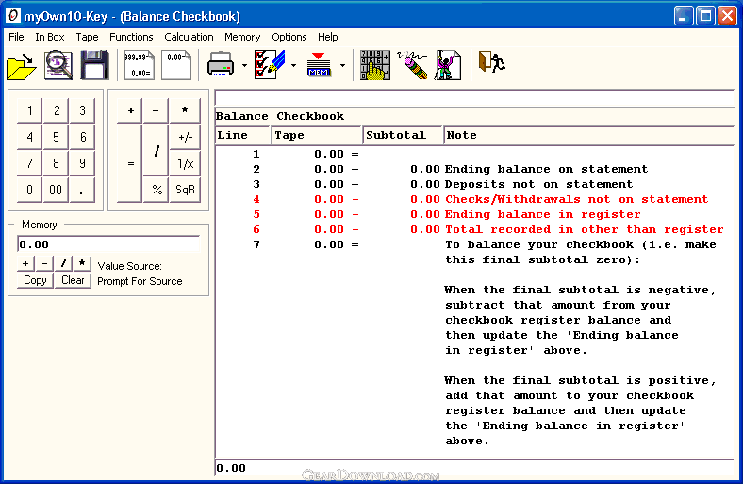The image size is (743, 484).
Task: Open the File menu
Action: point(16,37)
